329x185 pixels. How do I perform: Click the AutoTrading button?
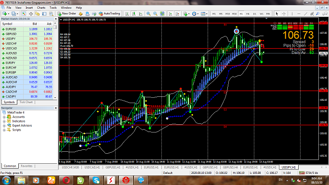point(109,13)
